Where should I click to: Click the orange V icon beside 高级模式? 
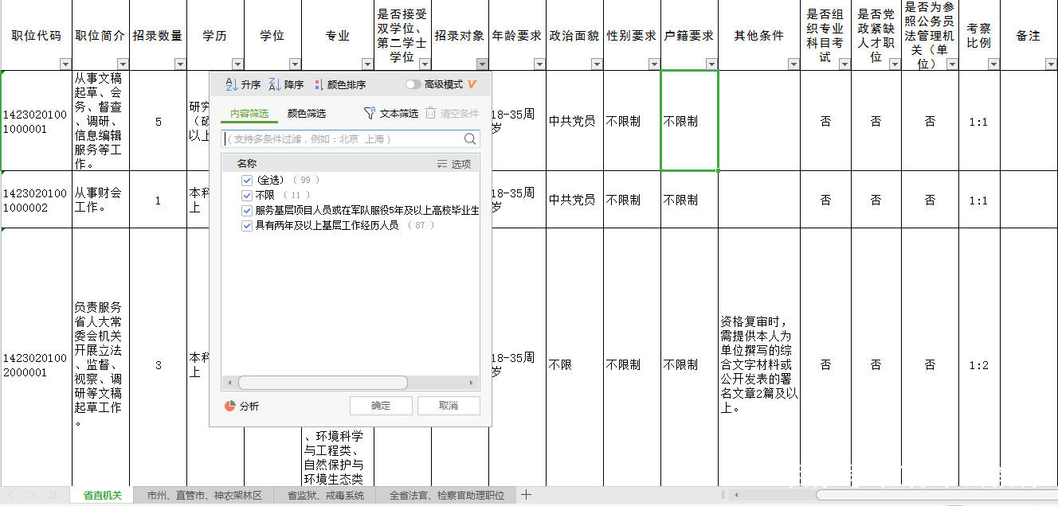pos(472,84)
